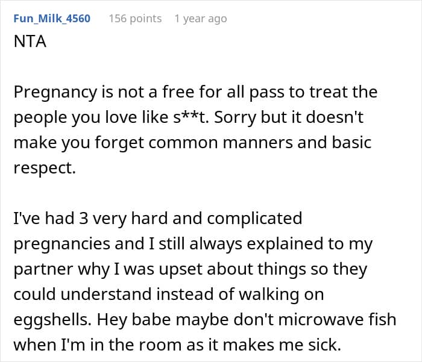The height and width of the screenshot is (362, 422).
Task: Select the censored word s**t
Action: coord(191,117)
